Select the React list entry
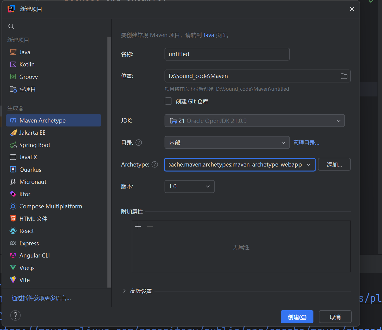 pyautogui.click(x=53, y=231)
